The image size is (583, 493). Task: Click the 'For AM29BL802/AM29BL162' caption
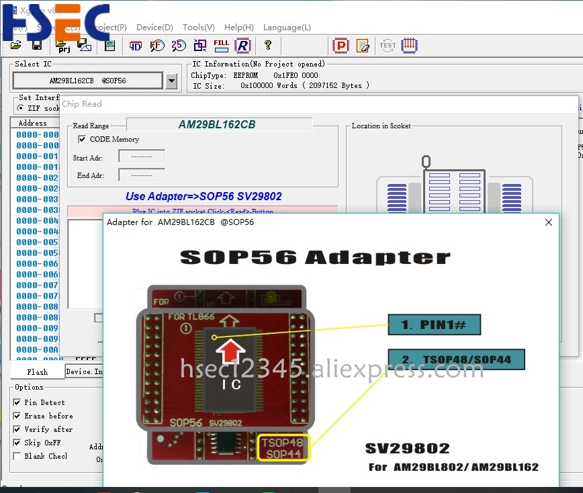(x=453, y=467)
